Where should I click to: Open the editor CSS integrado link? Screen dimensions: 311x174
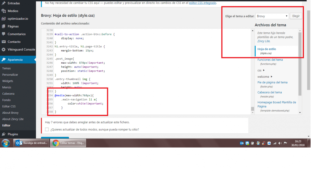pos(202,3)
